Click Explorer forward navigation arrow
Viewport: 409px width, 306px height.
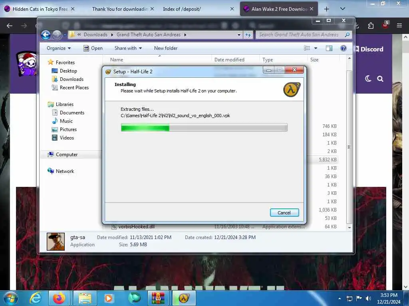click(57, 35)
